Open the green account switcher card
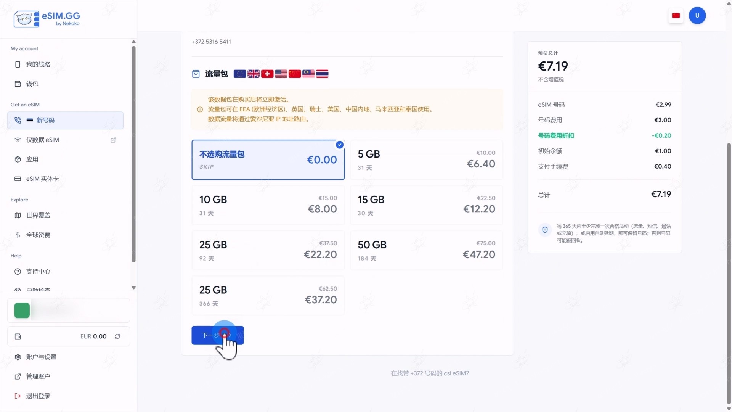 pos(69,311)
